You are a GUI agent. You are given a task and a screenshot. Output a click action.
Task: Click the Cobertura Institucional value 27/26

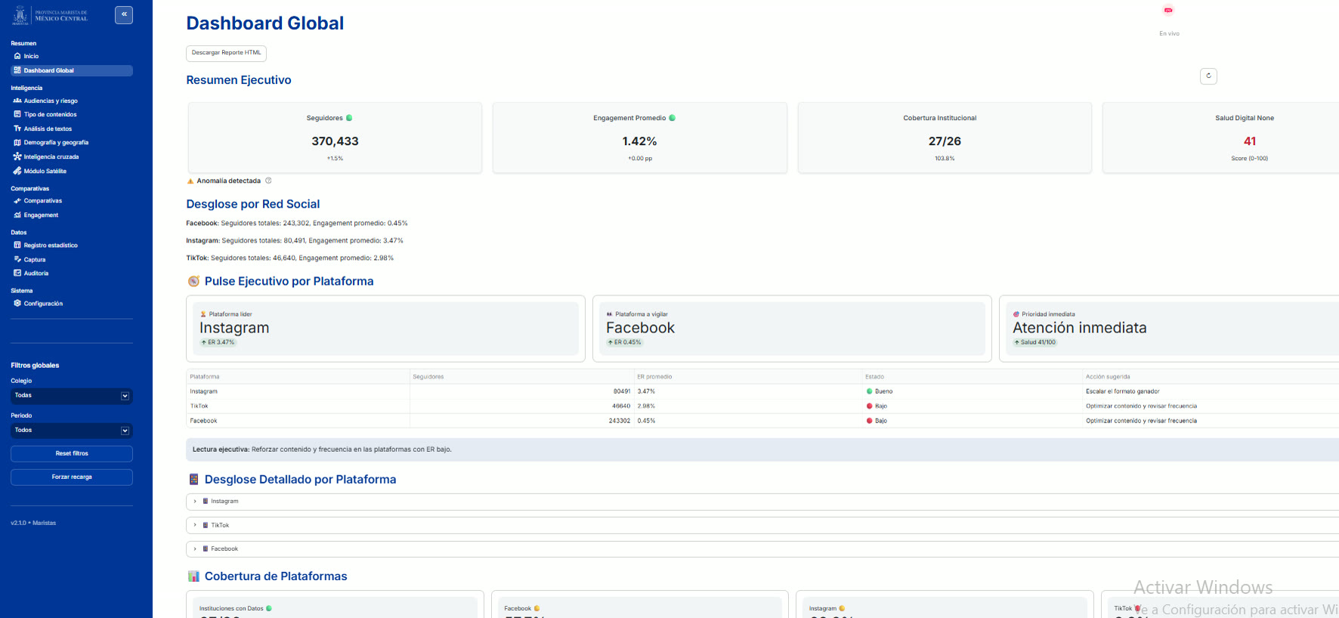click(945, 141)
